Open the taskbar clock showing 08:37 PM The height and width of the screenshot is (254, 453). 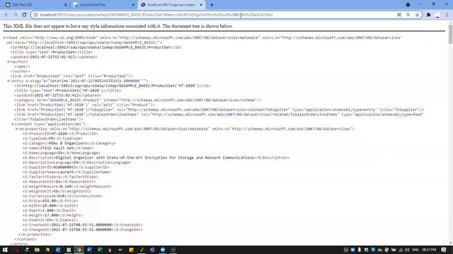tap(429, 250)
